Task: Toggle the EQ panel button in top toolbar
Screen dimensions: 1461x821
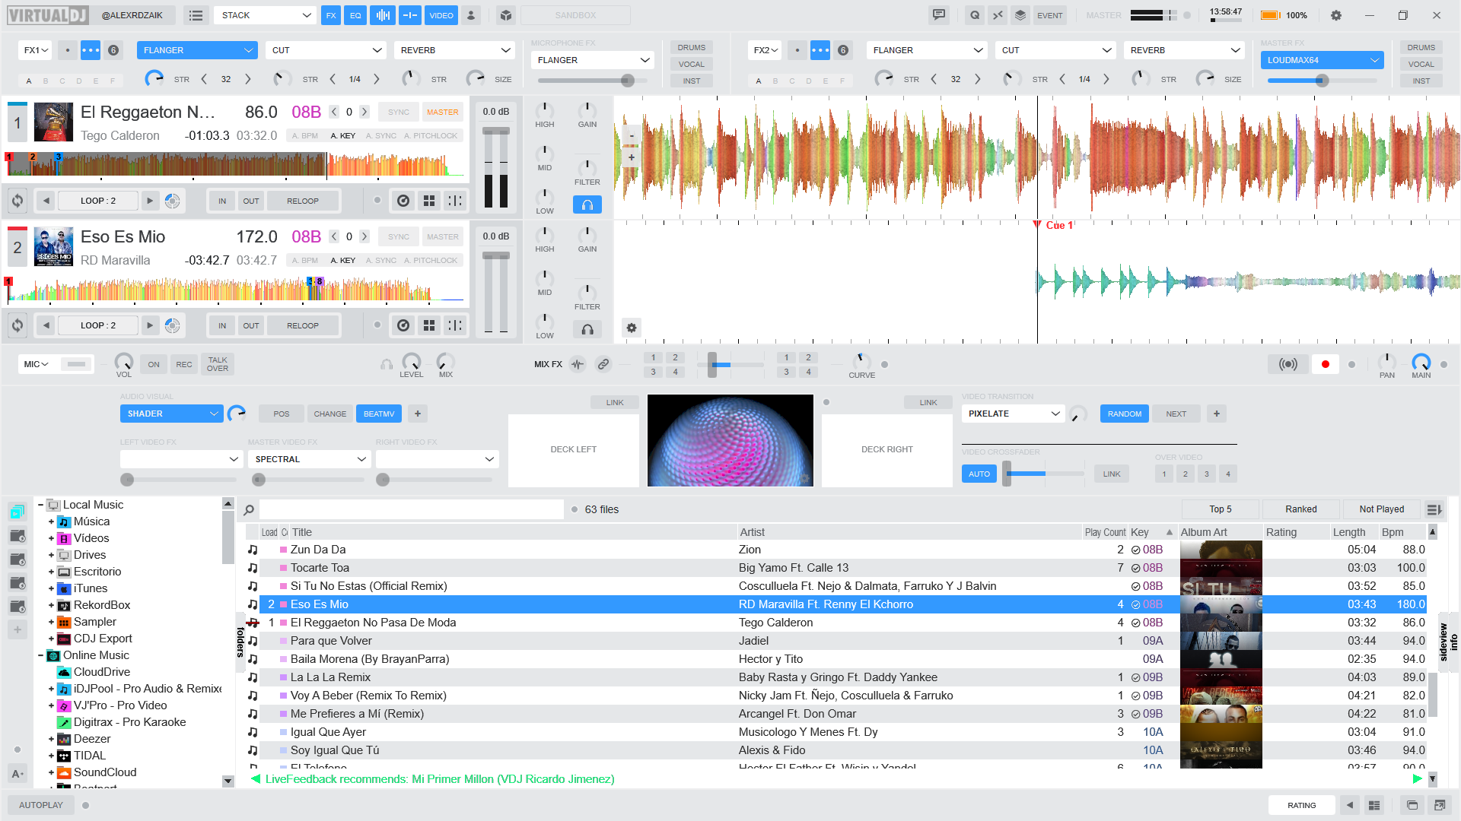Action: pos(355,15)
